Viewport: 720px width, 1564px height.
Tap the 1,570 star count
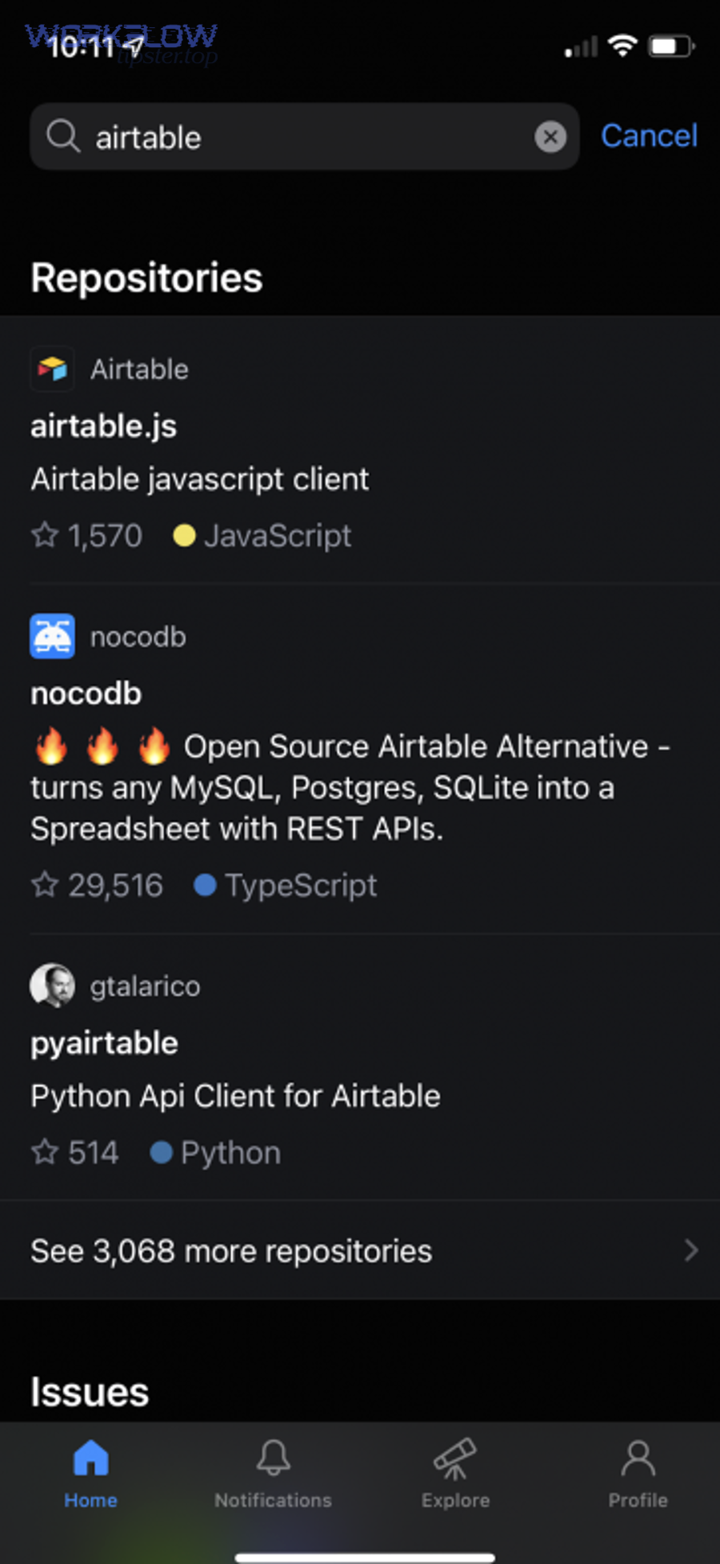point(105,535)
